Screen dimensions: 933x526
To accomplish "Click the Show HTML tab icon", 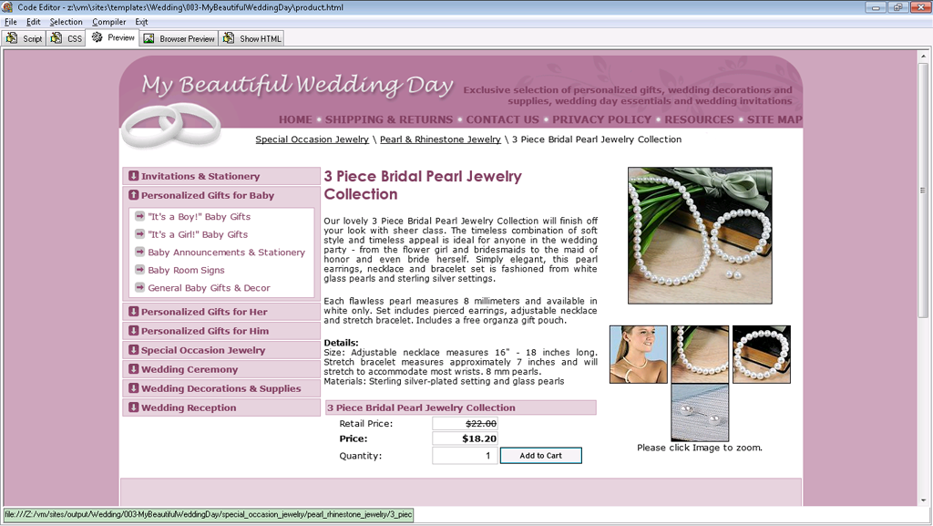I will pos(229,38).
